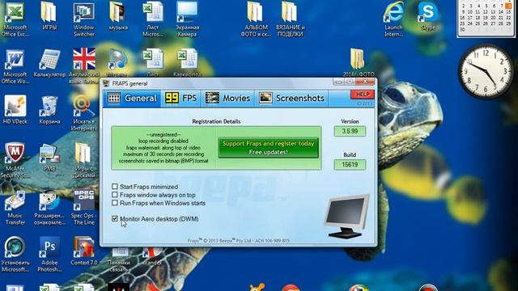518x291 pixels.
Task: Open the Context 7.0 shortcut
Action: coord(83,251)
